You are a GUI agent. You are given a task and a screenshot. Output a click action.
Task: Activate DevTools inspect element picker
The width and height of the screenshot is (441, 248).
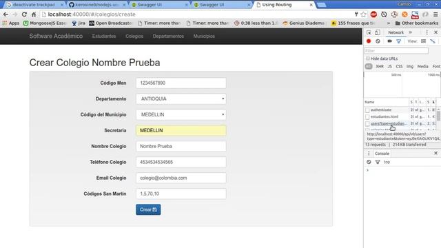[x=369, y=32]
